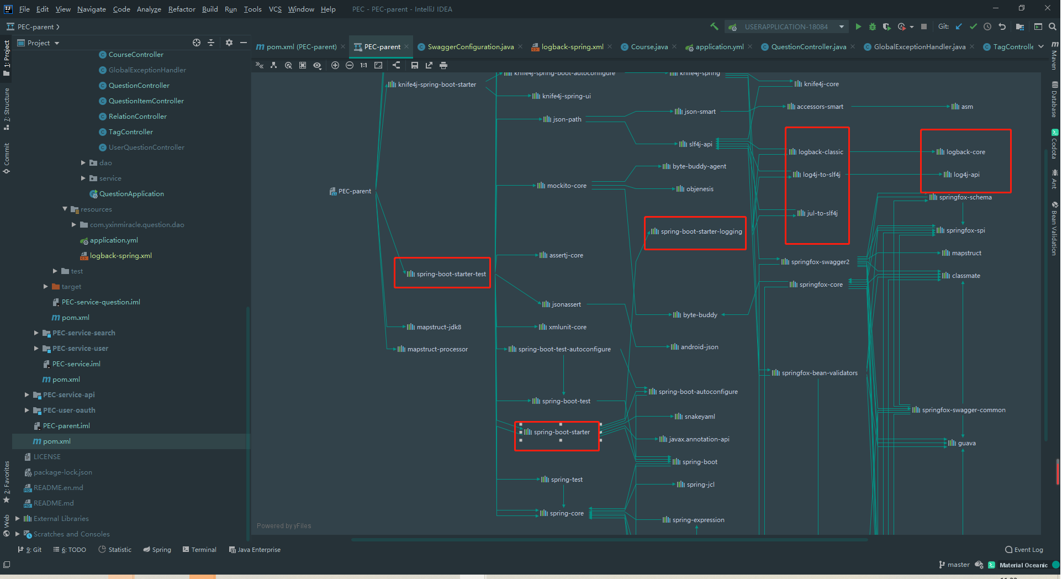Close the Course.java tab
This screenshot has height=579, width=1062.
674,47
